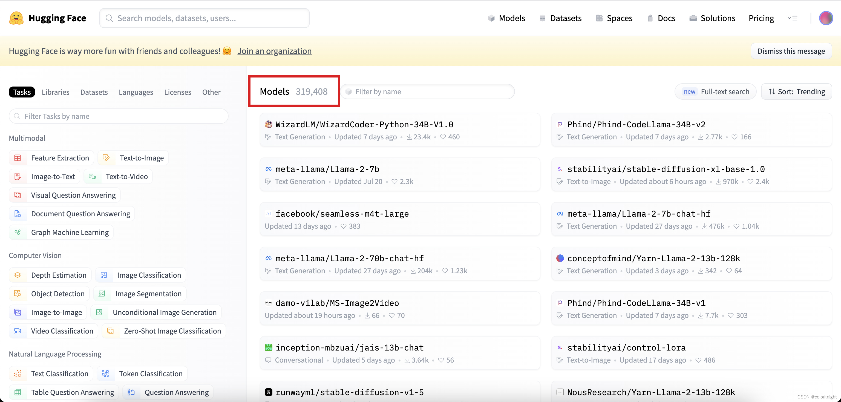This screenshot has height=402, width=841.
Task: Click the Hugging Face logo emoji
Action: pyautogui.click(x=16, y=18)
